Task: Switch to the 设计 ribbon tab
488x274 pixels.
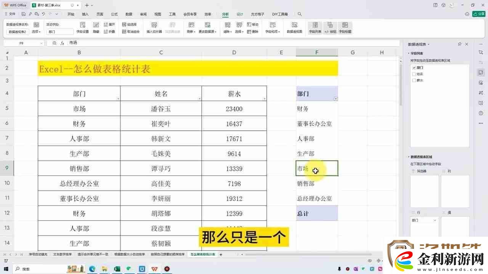Action: point(240,14)
